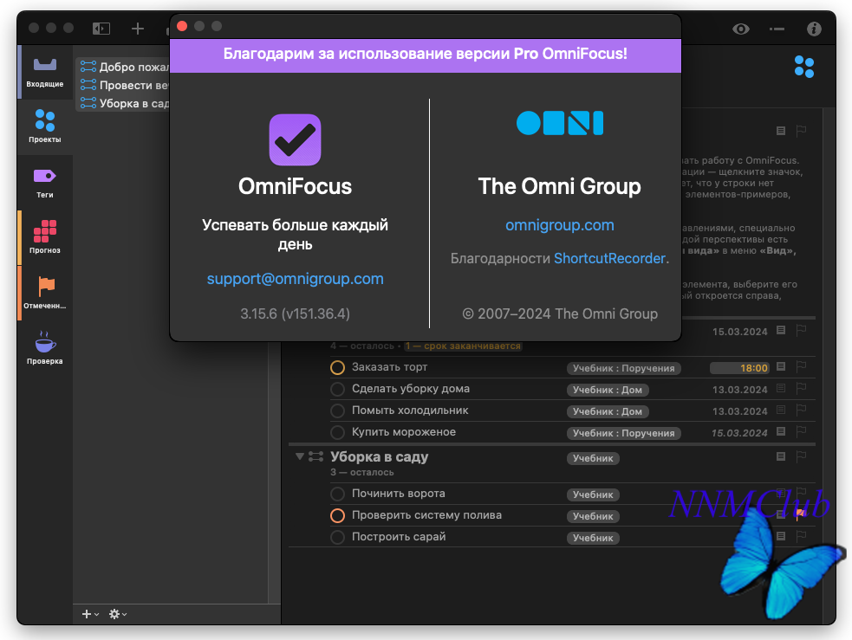Click the OmniFocus app checkmark icon
Screen dimensions: 852x640
pyautogui.click(x=295, y=139)
